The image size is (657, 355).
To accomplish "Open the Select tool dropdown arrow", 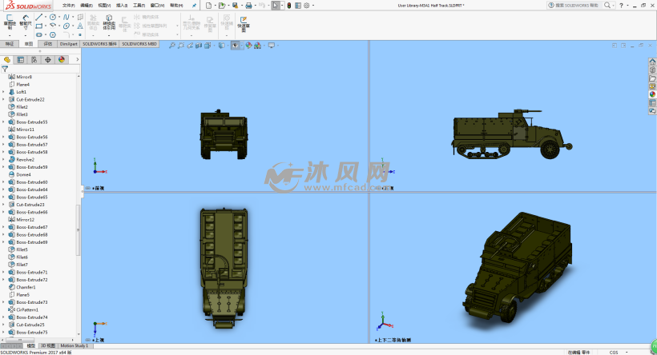I will pos(282,6).
